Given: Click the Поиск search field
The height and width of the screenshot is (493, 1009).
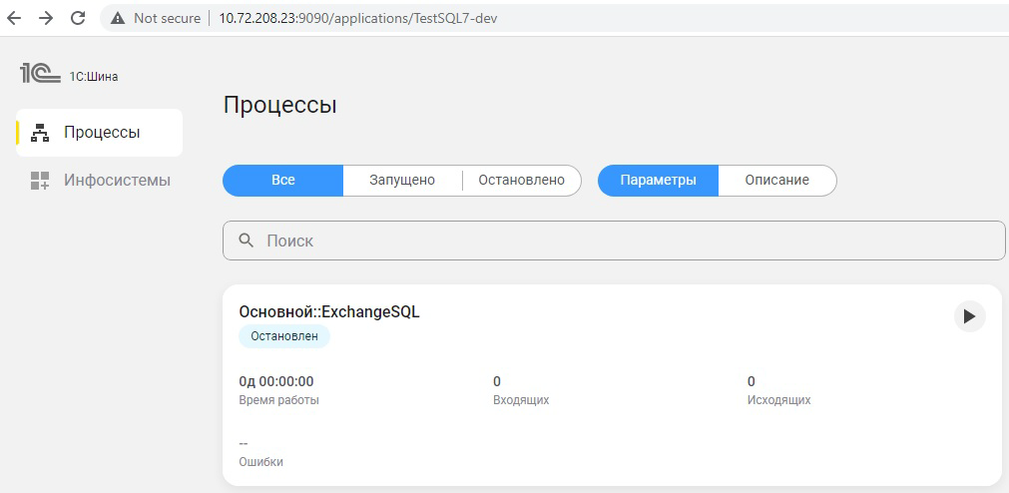Looking at the screenshot, I should click(x=619, y=241).
